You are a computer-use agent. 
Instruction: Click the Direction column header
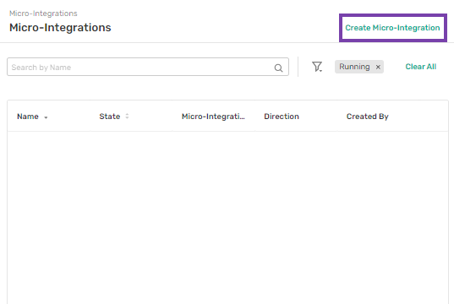click(282, 117)
